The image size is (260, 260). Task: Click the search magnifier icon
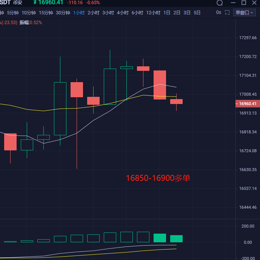(x=220, y=3)
